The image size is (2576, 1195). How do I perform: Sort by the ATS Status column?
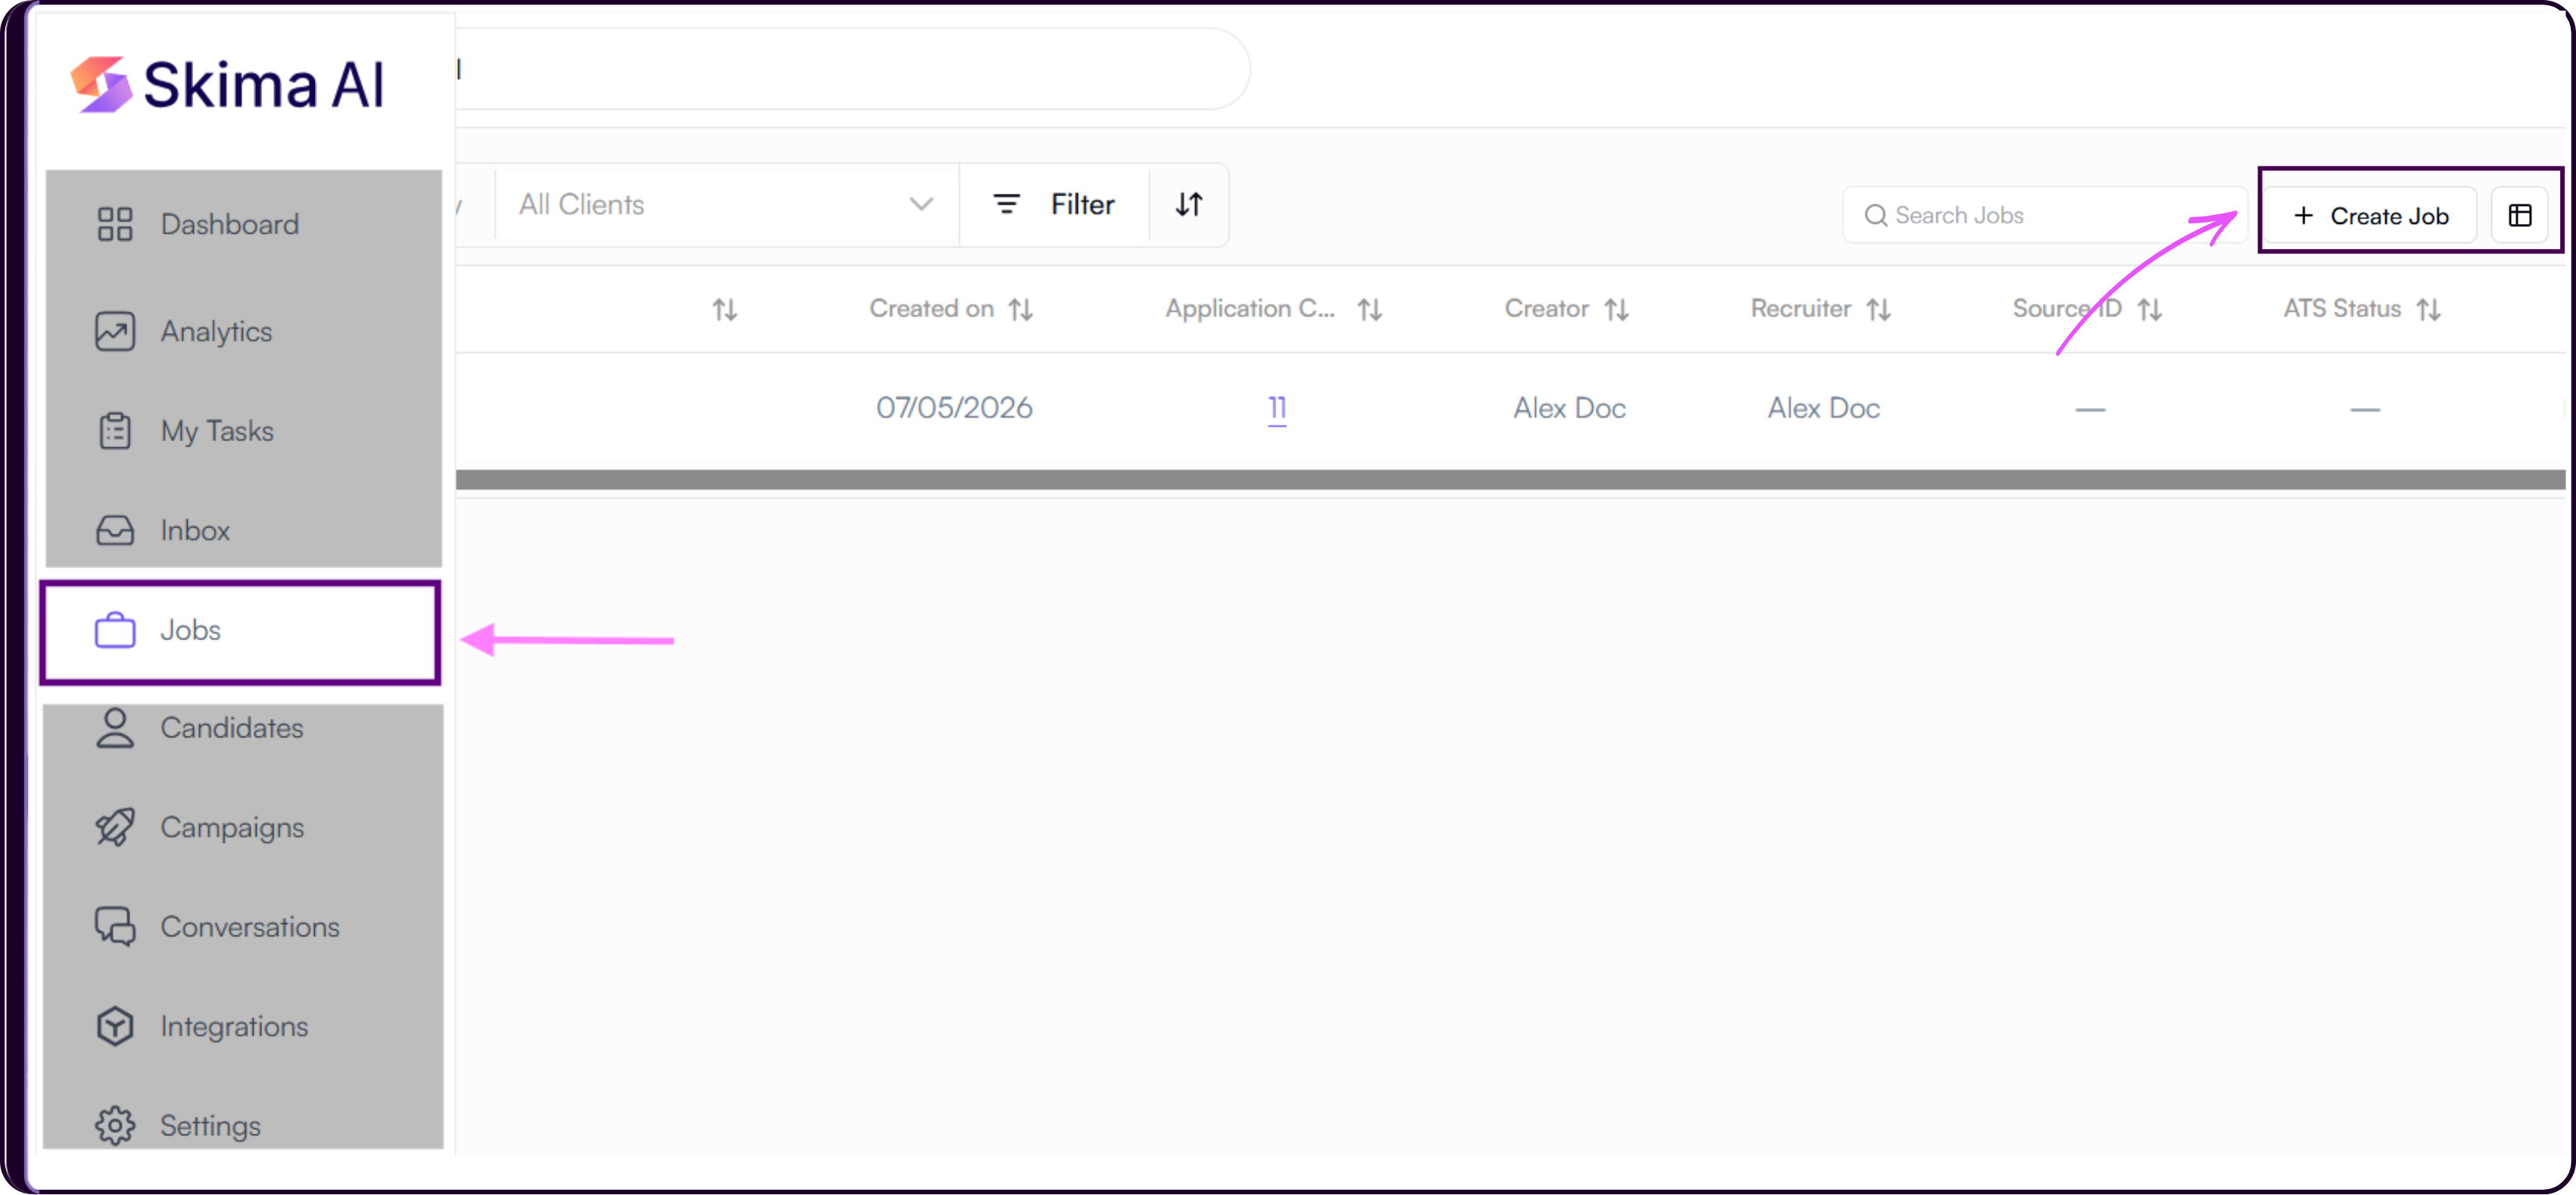(x=2429, y=310)
